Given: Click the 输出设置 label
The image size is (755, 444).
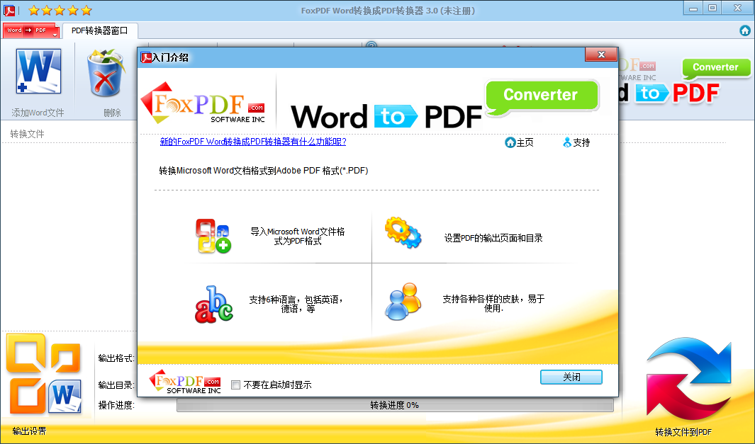Looking at the screenshot, I should [29, 431].
